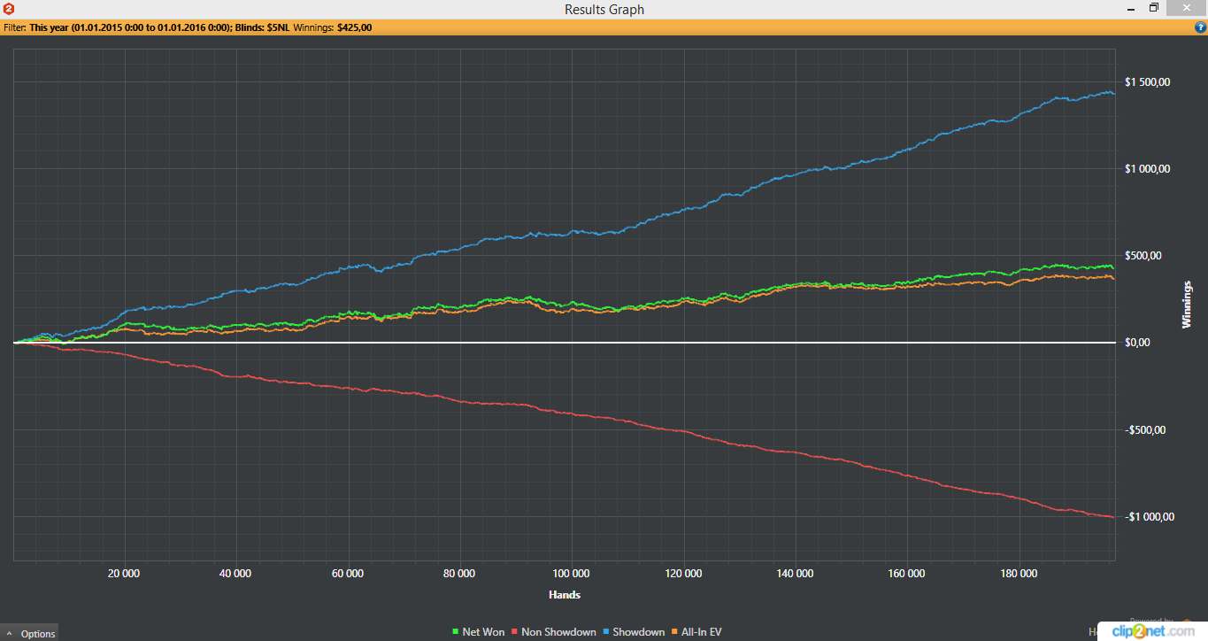This screenshot has width=1208, height=641.
Task: Click the "Winnings" y-axis title
Action: click(1187, 305)
